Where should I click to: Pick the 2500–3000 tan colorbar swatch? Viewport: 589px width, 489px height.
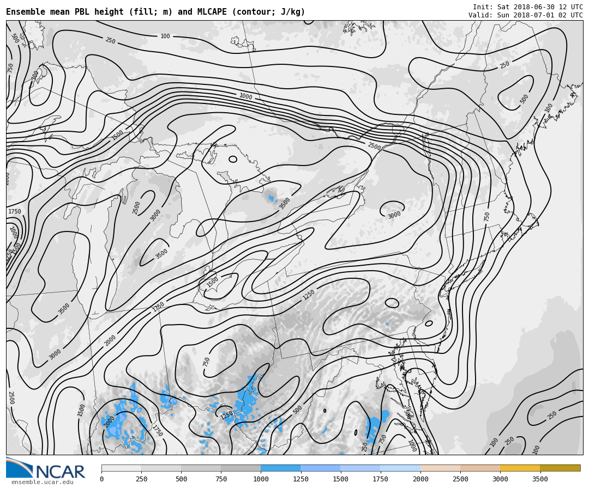[x=480, y=468]
